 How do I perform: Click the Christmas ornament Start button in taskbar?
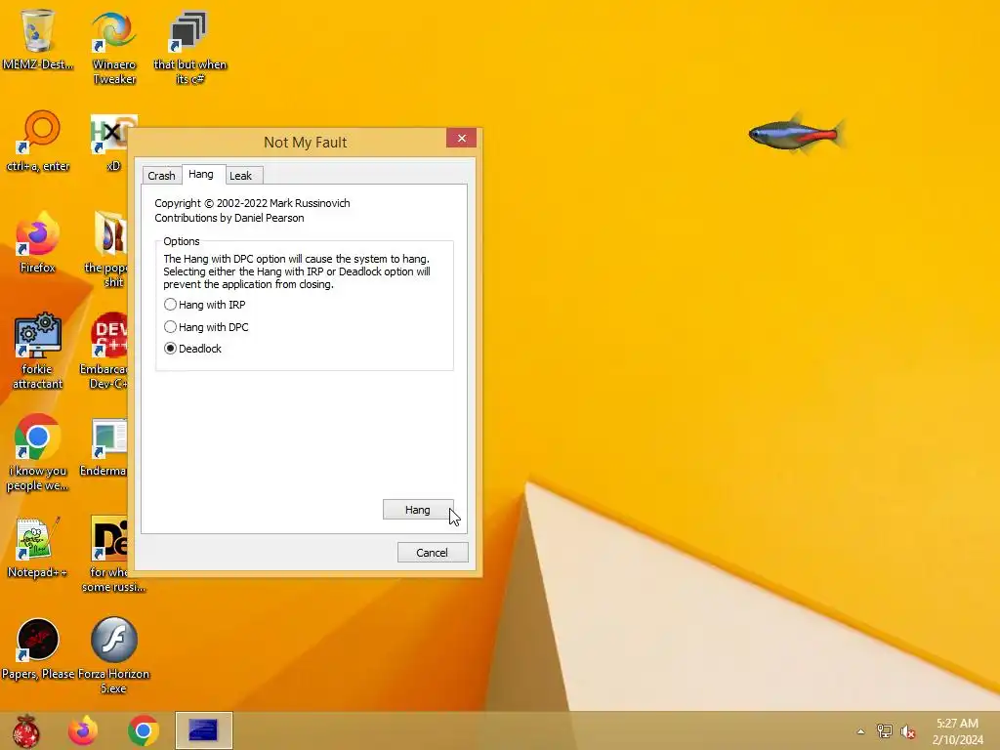coord(26,730)
